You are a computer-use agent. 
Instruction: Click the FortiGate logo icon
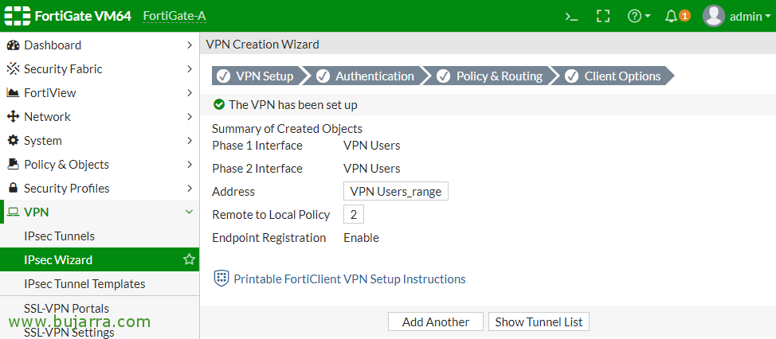18,16
